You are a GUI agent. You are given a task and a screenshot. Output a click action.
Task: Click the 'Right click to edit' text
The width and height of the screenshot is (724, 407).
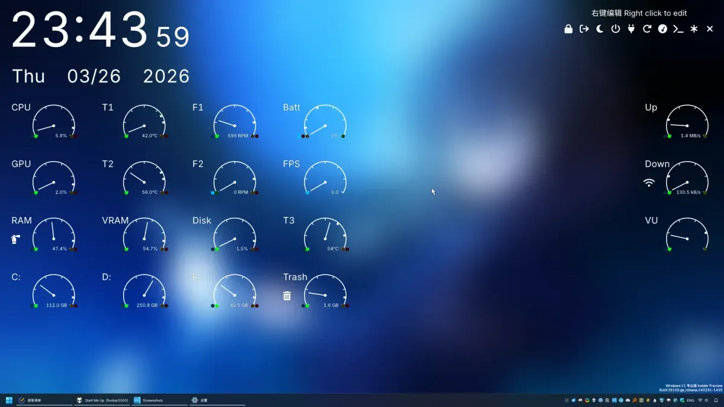point(655,13)
